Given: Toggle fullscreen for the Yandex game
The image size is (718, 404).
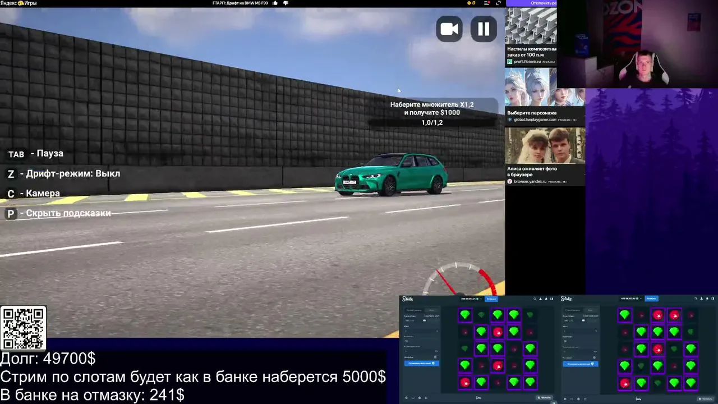Looking at the screenshot, I should pos(498,3).
